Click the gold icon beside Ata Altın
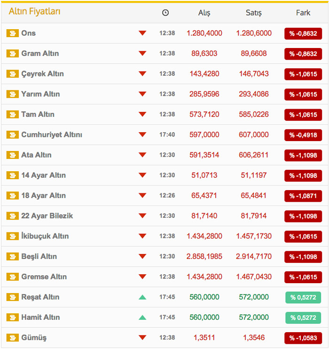Image resolution: width=329 pixels, height=350 pixels. (13, 155)
